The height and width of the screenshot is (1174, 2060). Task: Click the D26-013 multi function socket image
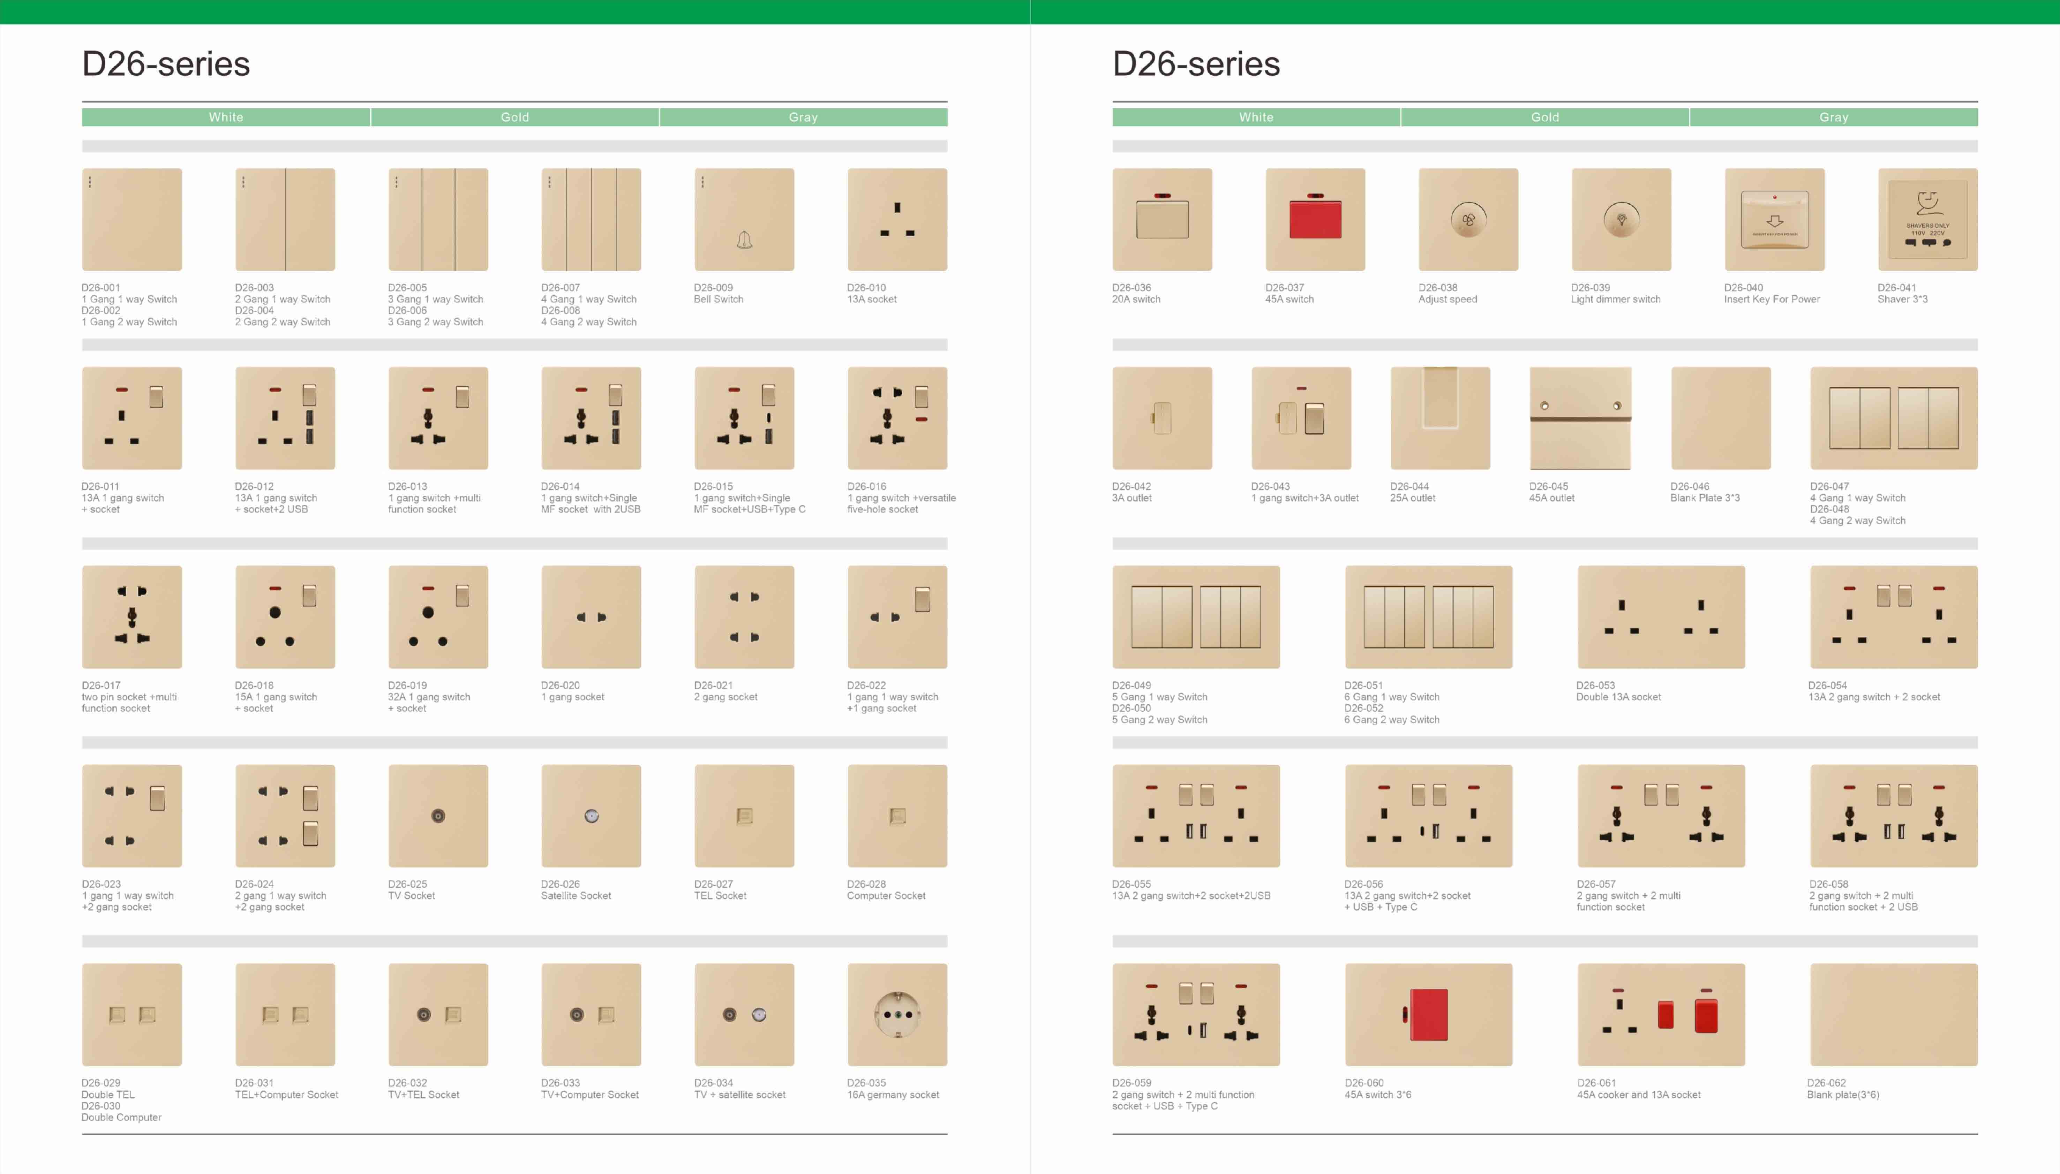click(x=438, y=418)
